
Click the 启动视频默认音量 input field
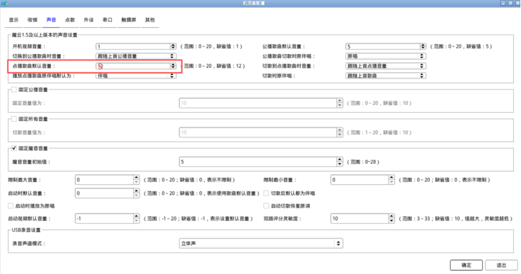[105, 219]
